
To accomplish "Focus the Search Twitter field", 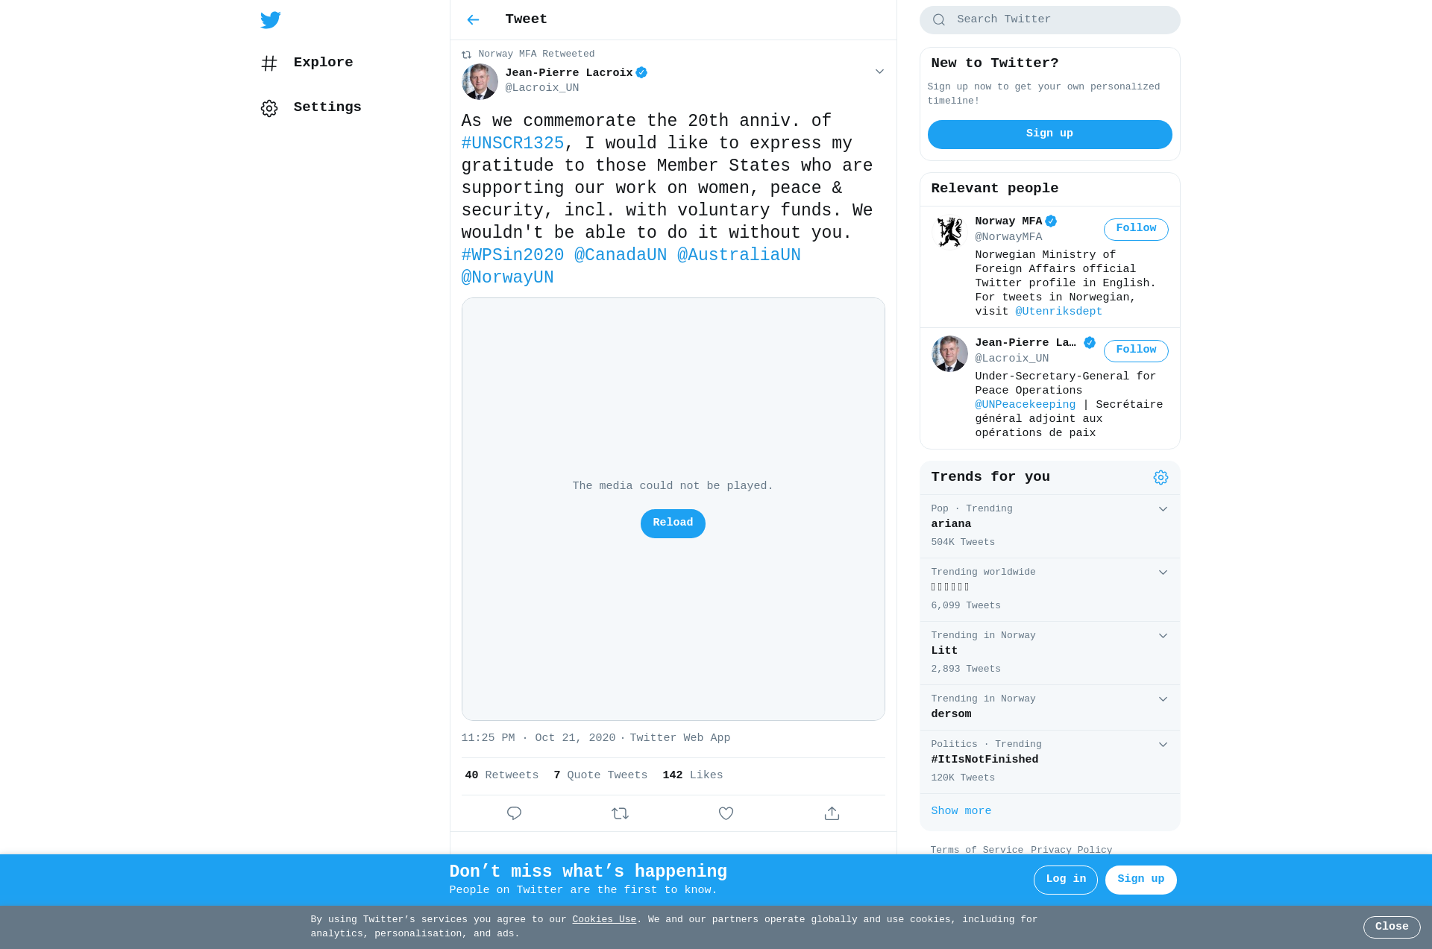I will [x=1049, y=20].
